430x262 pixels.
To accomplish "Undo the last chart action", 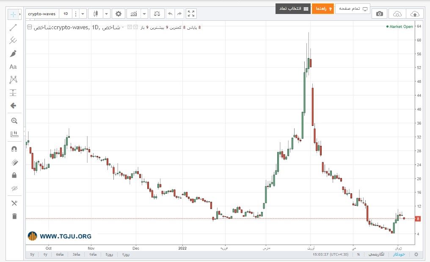I will click(170, 14).
